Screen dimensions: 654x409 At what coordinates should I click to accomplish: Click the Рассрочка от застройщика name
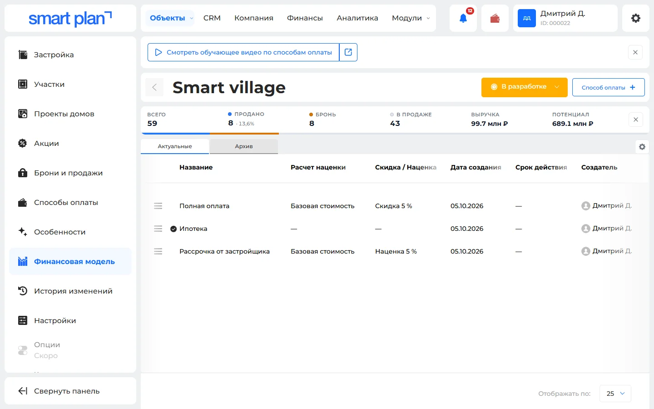tap(224, 251)
